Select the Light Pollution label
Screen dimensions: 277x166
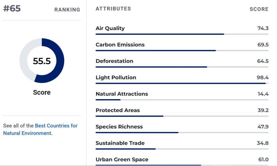[116, 78]
